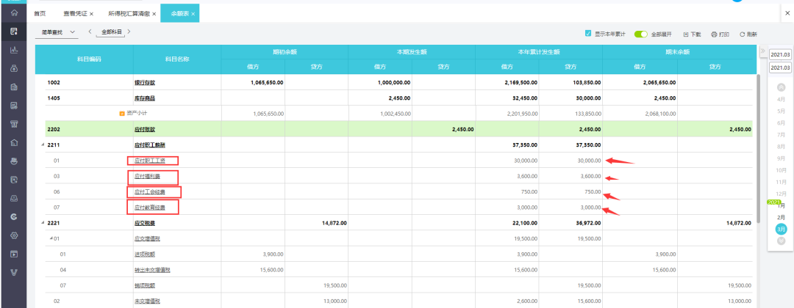Close the 查看凭证 tab with its x
The image size is (794, 308).
91,14
